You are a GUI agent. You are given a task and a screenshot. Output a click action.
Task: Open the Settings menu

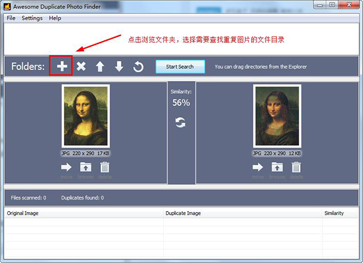tap(32, 18)
